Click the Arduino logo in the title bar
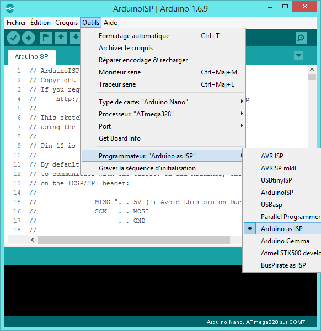Viewport: 321px width, 331px height. (x=10, y=8)
